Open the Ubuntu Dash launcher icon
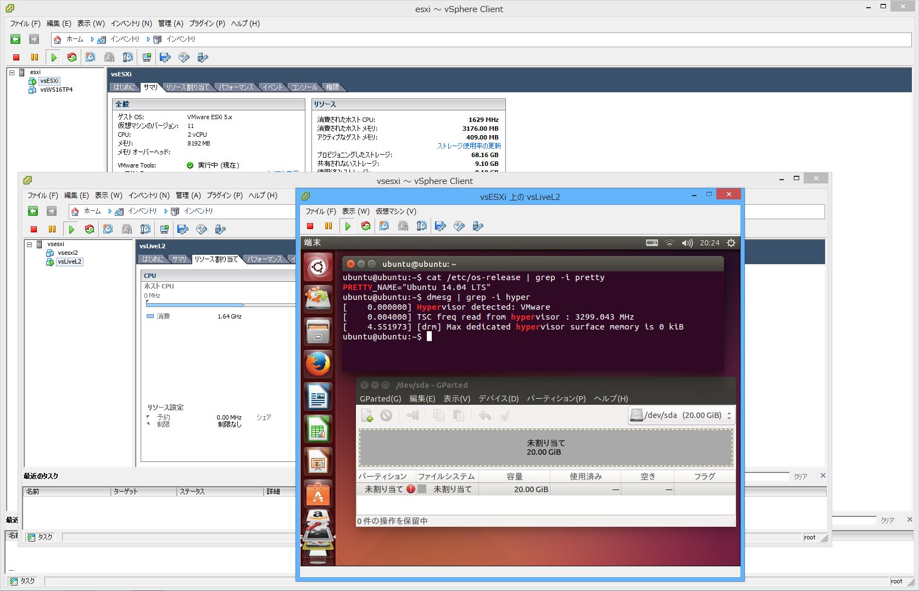The image size is (919, 591). [x=318, y=267]
